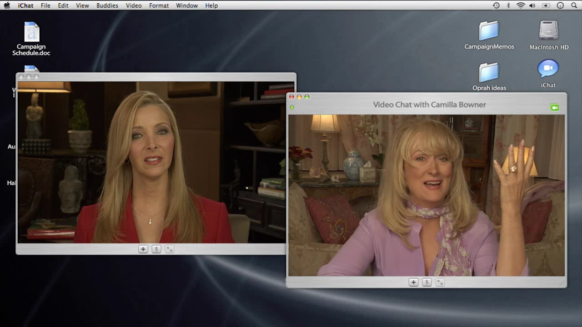This screenshot has width=582, height=327.
Task: Open the iChat application menu
Action: pos(25,5)
